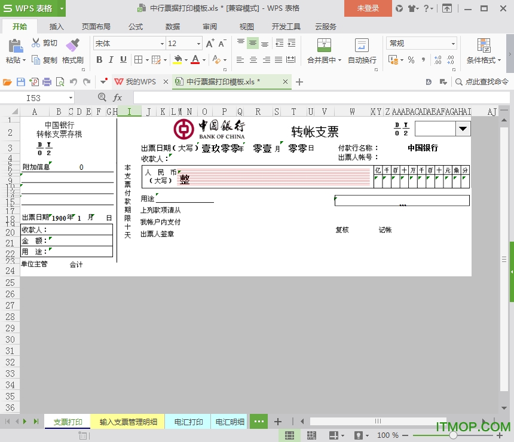This screenshot has height=442, width=514.
Task: Click the 点此查找命令 search box
Action: (482, 82)
